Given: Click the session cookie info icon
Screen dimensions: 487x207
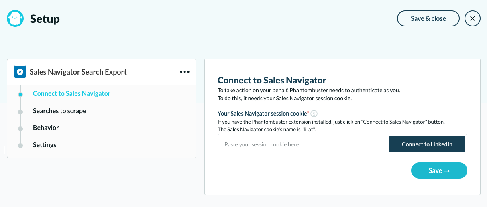Looking at the screenshot, I should click(x=314, y=114).
